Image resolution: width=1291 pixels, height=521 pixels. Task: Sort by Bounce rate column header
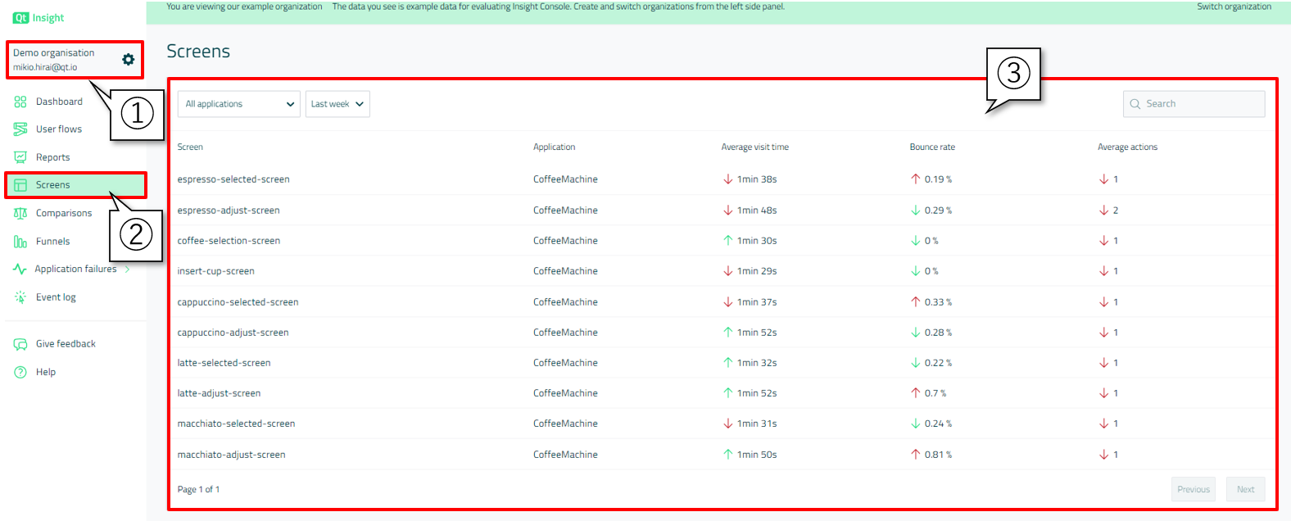[x=932, y=147]
